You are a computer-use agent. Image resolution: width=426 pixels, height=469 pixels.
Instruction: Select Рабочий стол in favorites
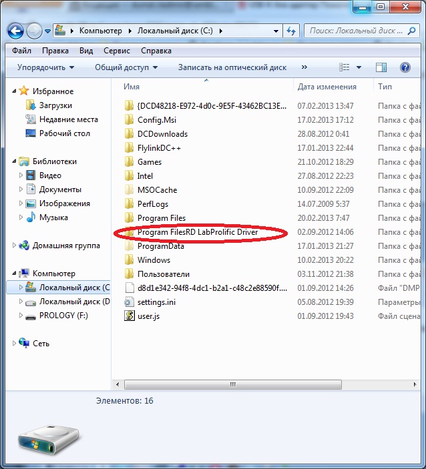(x=65, y=133)
